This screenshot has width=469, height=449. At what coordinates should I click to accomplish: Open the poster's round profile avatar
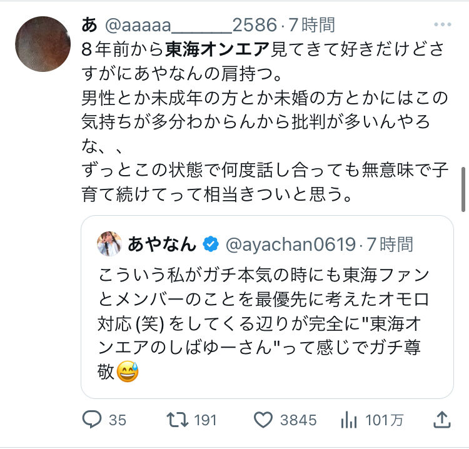[x=43, y=44]
